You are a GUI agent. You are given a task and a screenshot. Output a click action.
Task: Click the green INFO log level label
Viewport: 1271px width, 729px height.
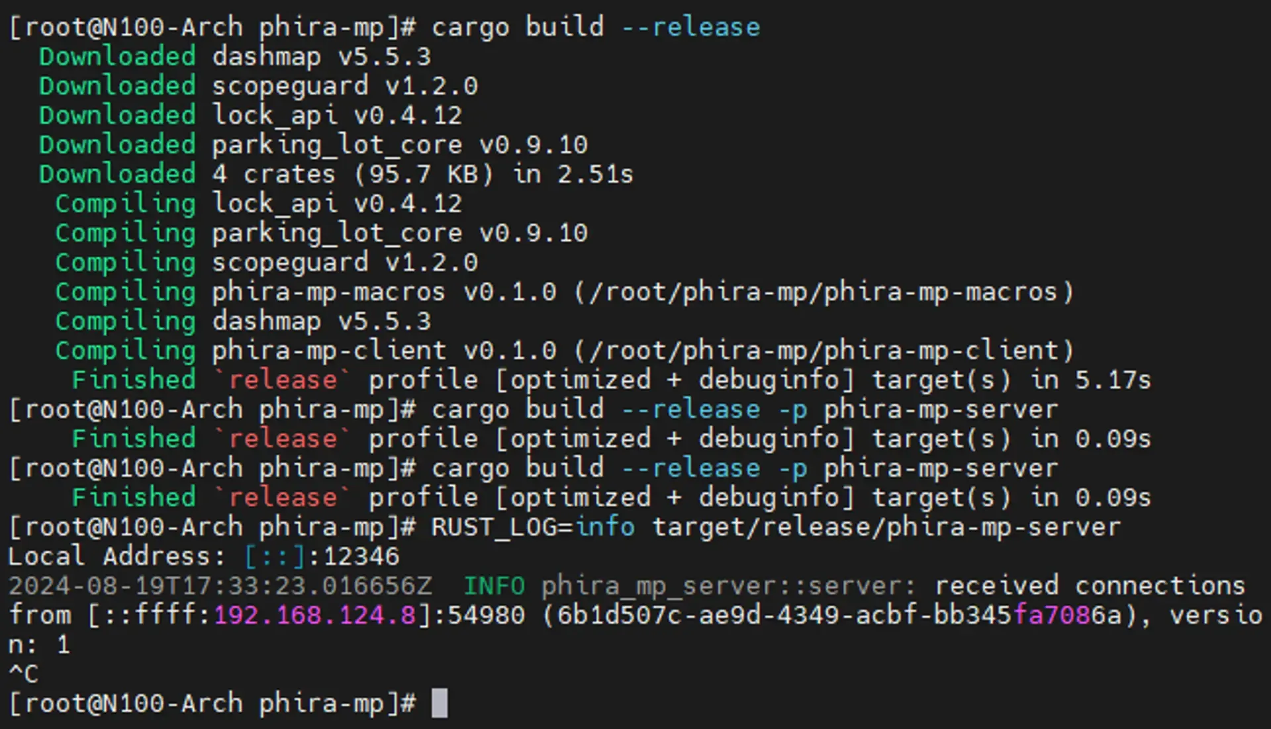pos(494,586)
